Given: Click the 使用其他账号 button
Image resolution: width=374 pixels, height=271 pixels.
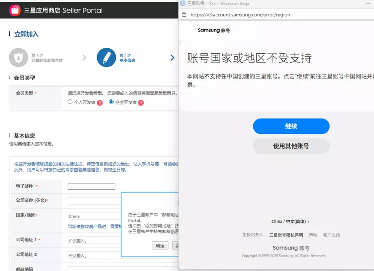Looking at the screenshot, I should click(291, 146).
